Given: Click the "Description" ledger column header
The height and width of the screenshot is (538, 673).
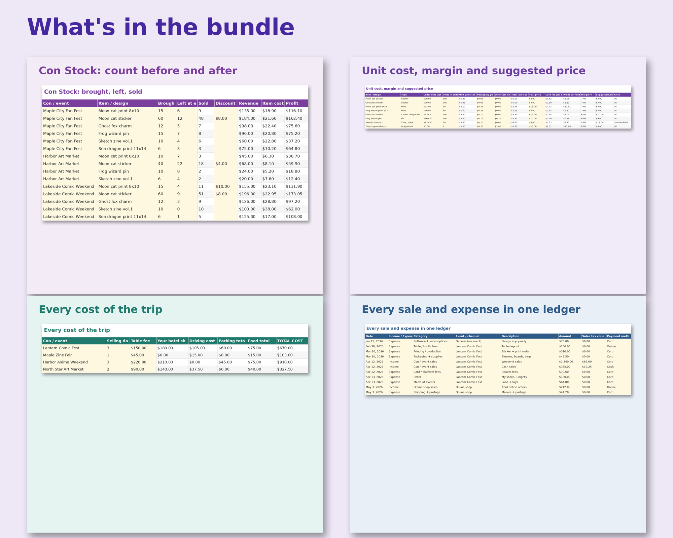Looking at the screenshot, I should [x=529, y=336].
